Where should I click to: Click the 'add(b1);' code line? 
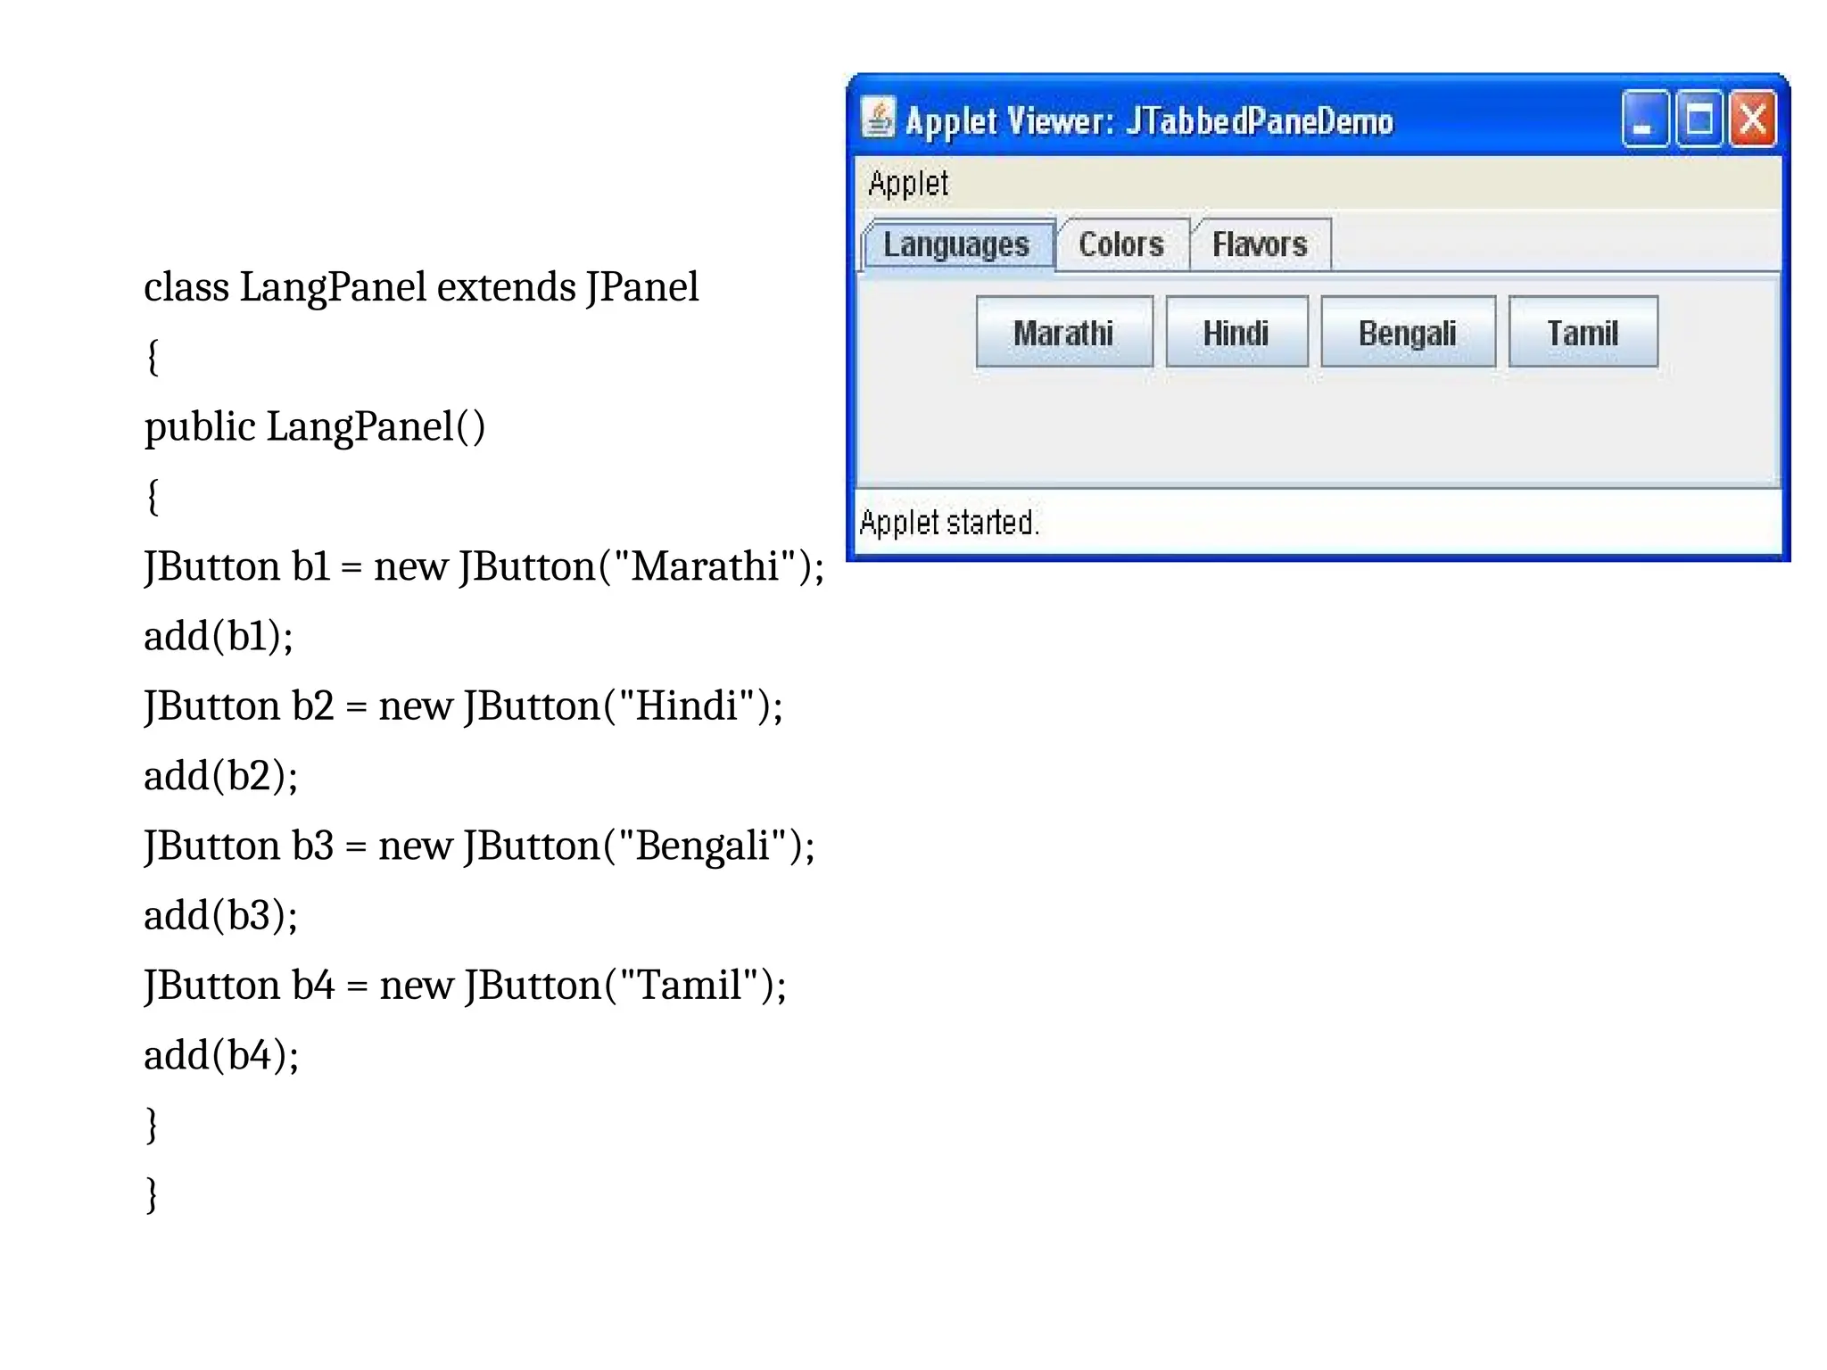(x=219, y=636)
